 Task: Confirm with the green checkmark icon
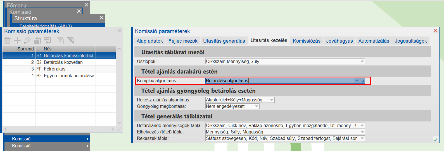435,139
